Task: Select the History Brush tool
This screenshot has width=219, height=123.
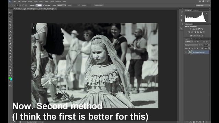Action: click(10, 41)
